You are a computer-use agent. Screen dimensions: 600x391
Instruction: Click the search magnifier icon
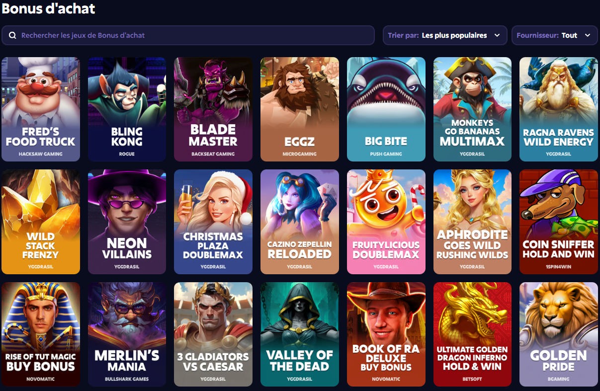(12, 36)
